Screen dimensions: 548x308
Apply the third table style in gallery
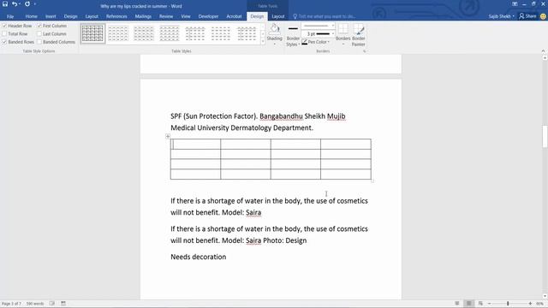(x=144, y=33)
